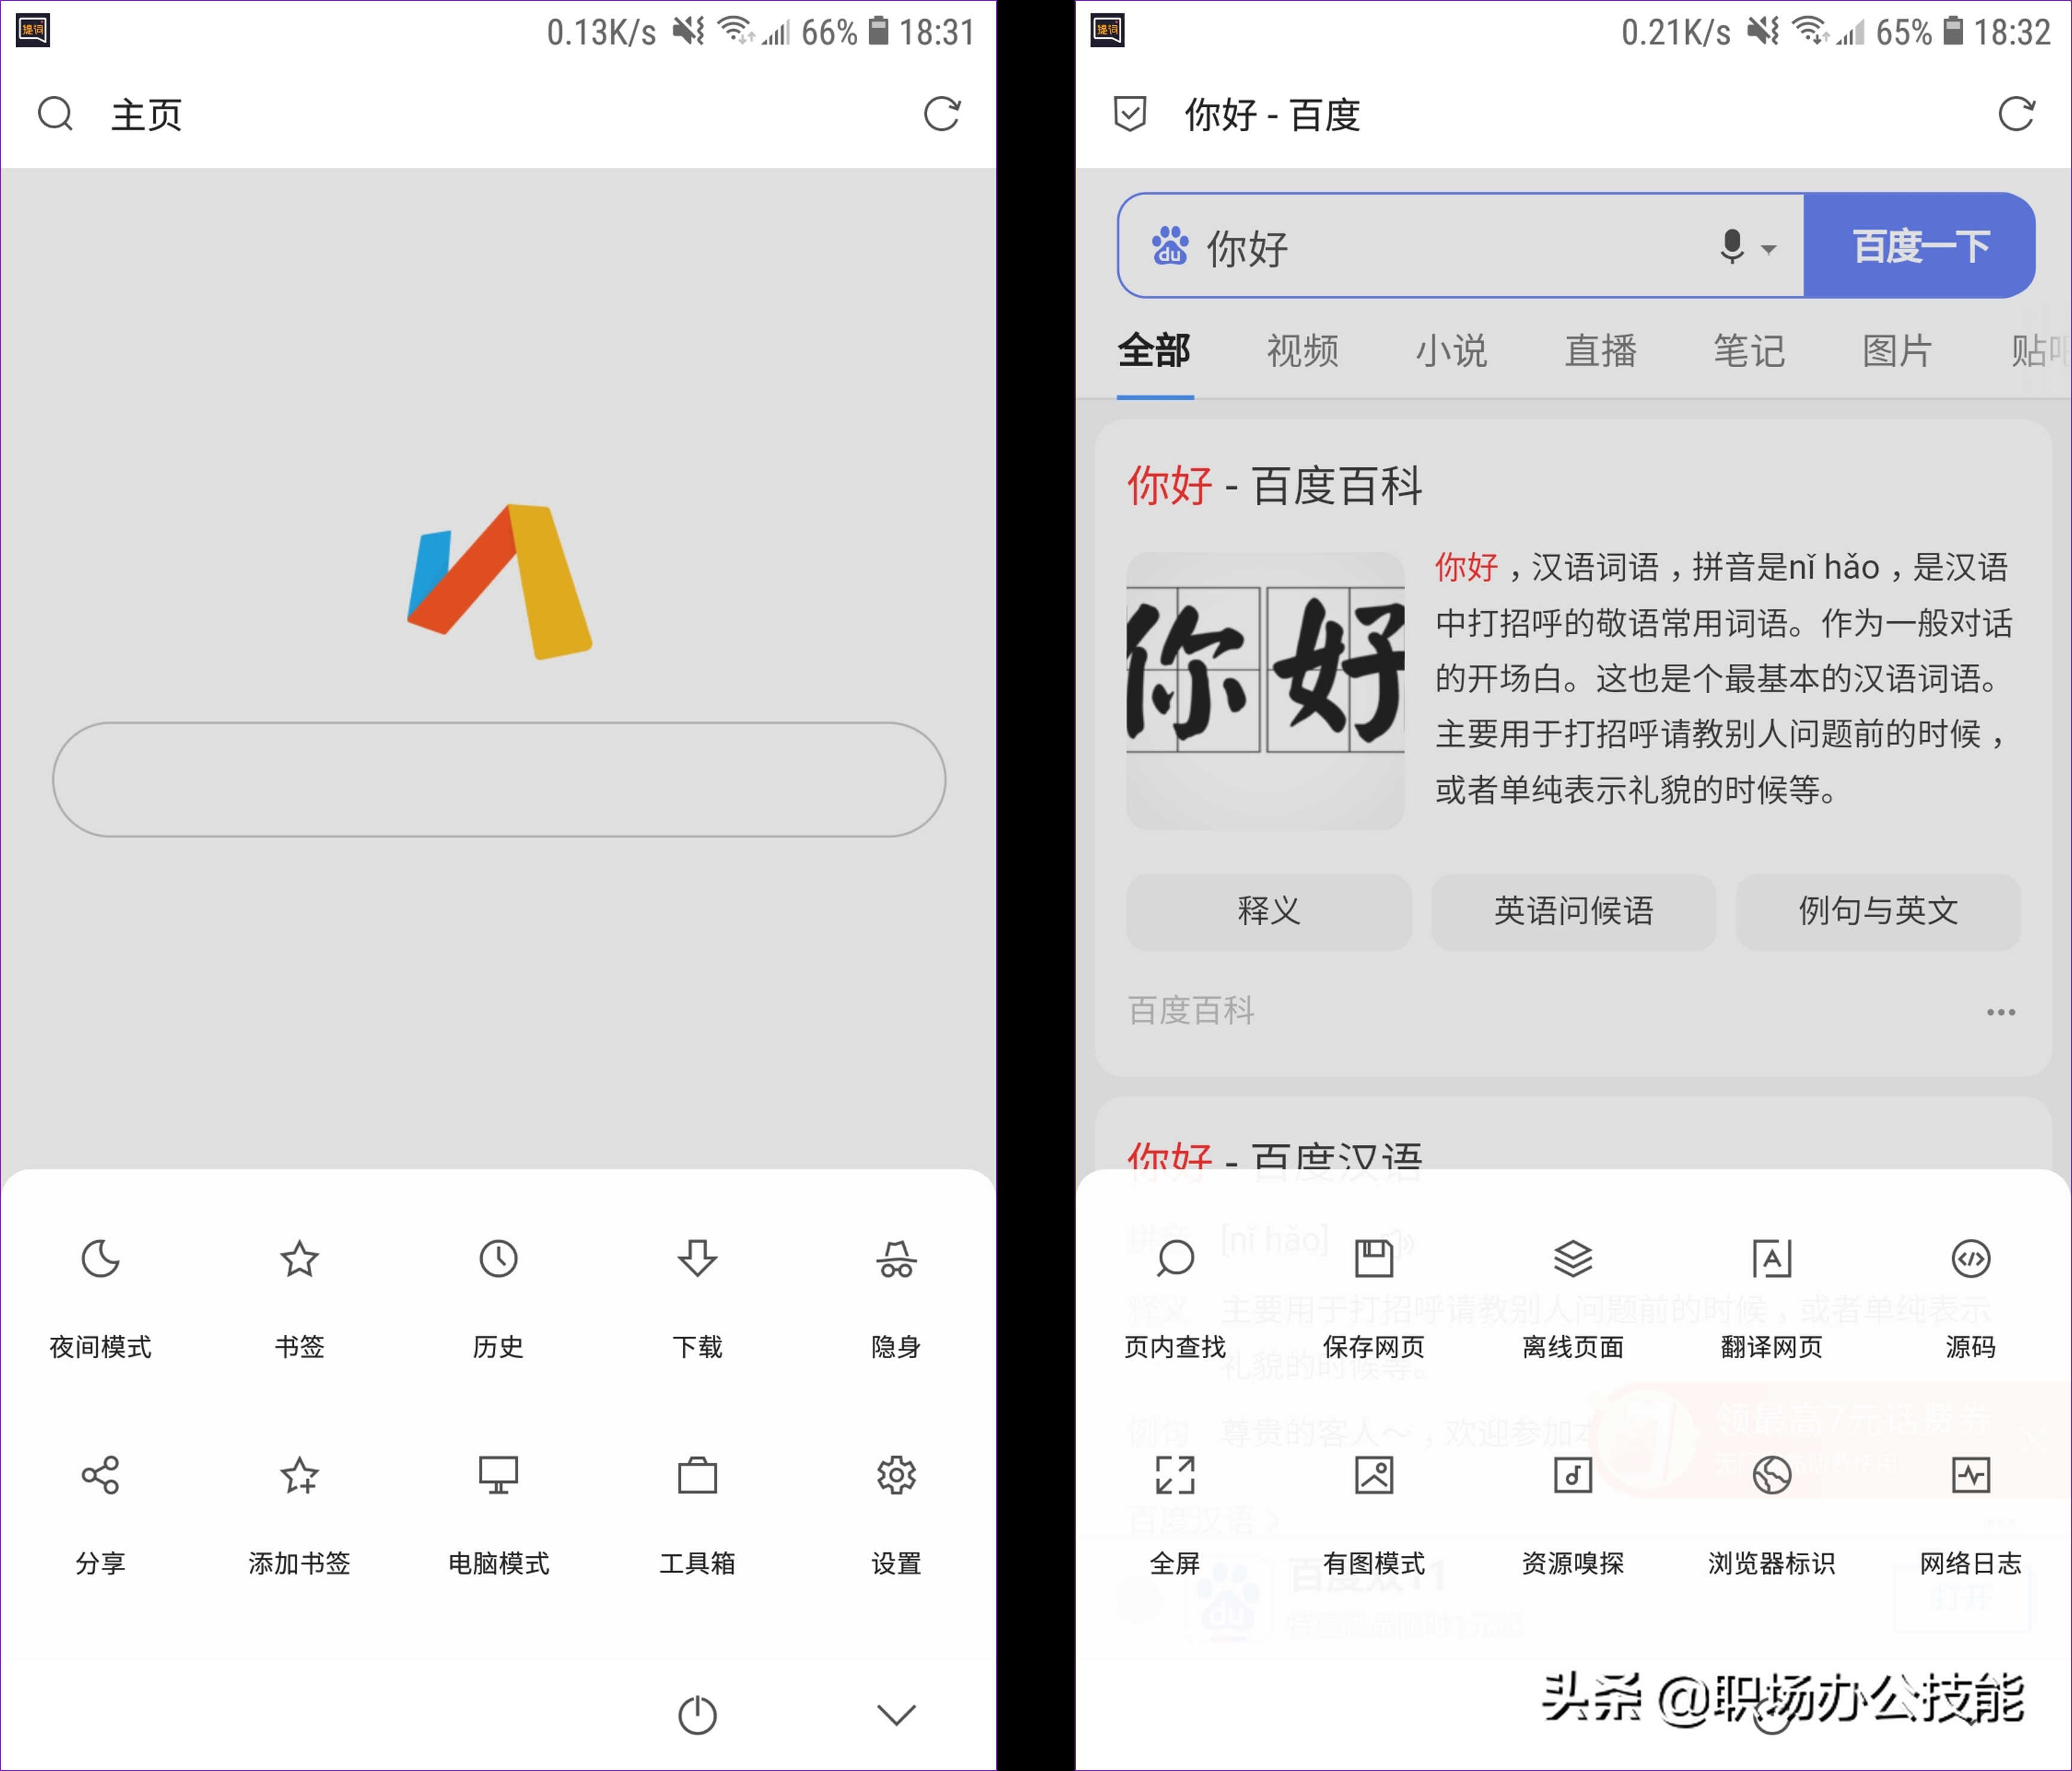
Task: Tap Translate webpage icon (翻译网页)
Action: [x=1772, y=1259]
